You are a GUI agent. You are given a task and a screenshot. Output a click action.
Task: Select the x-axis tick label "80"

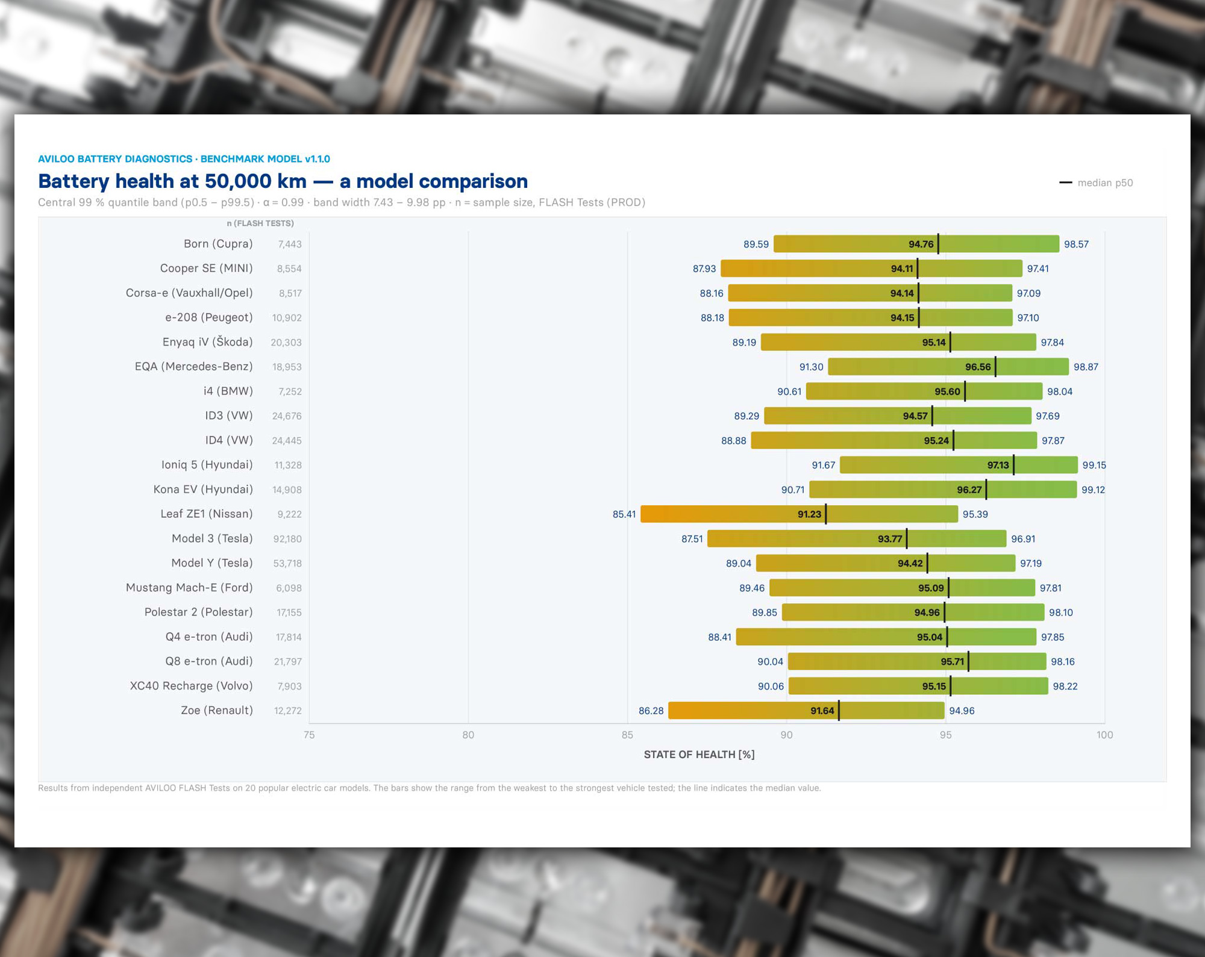click(468, 735)
